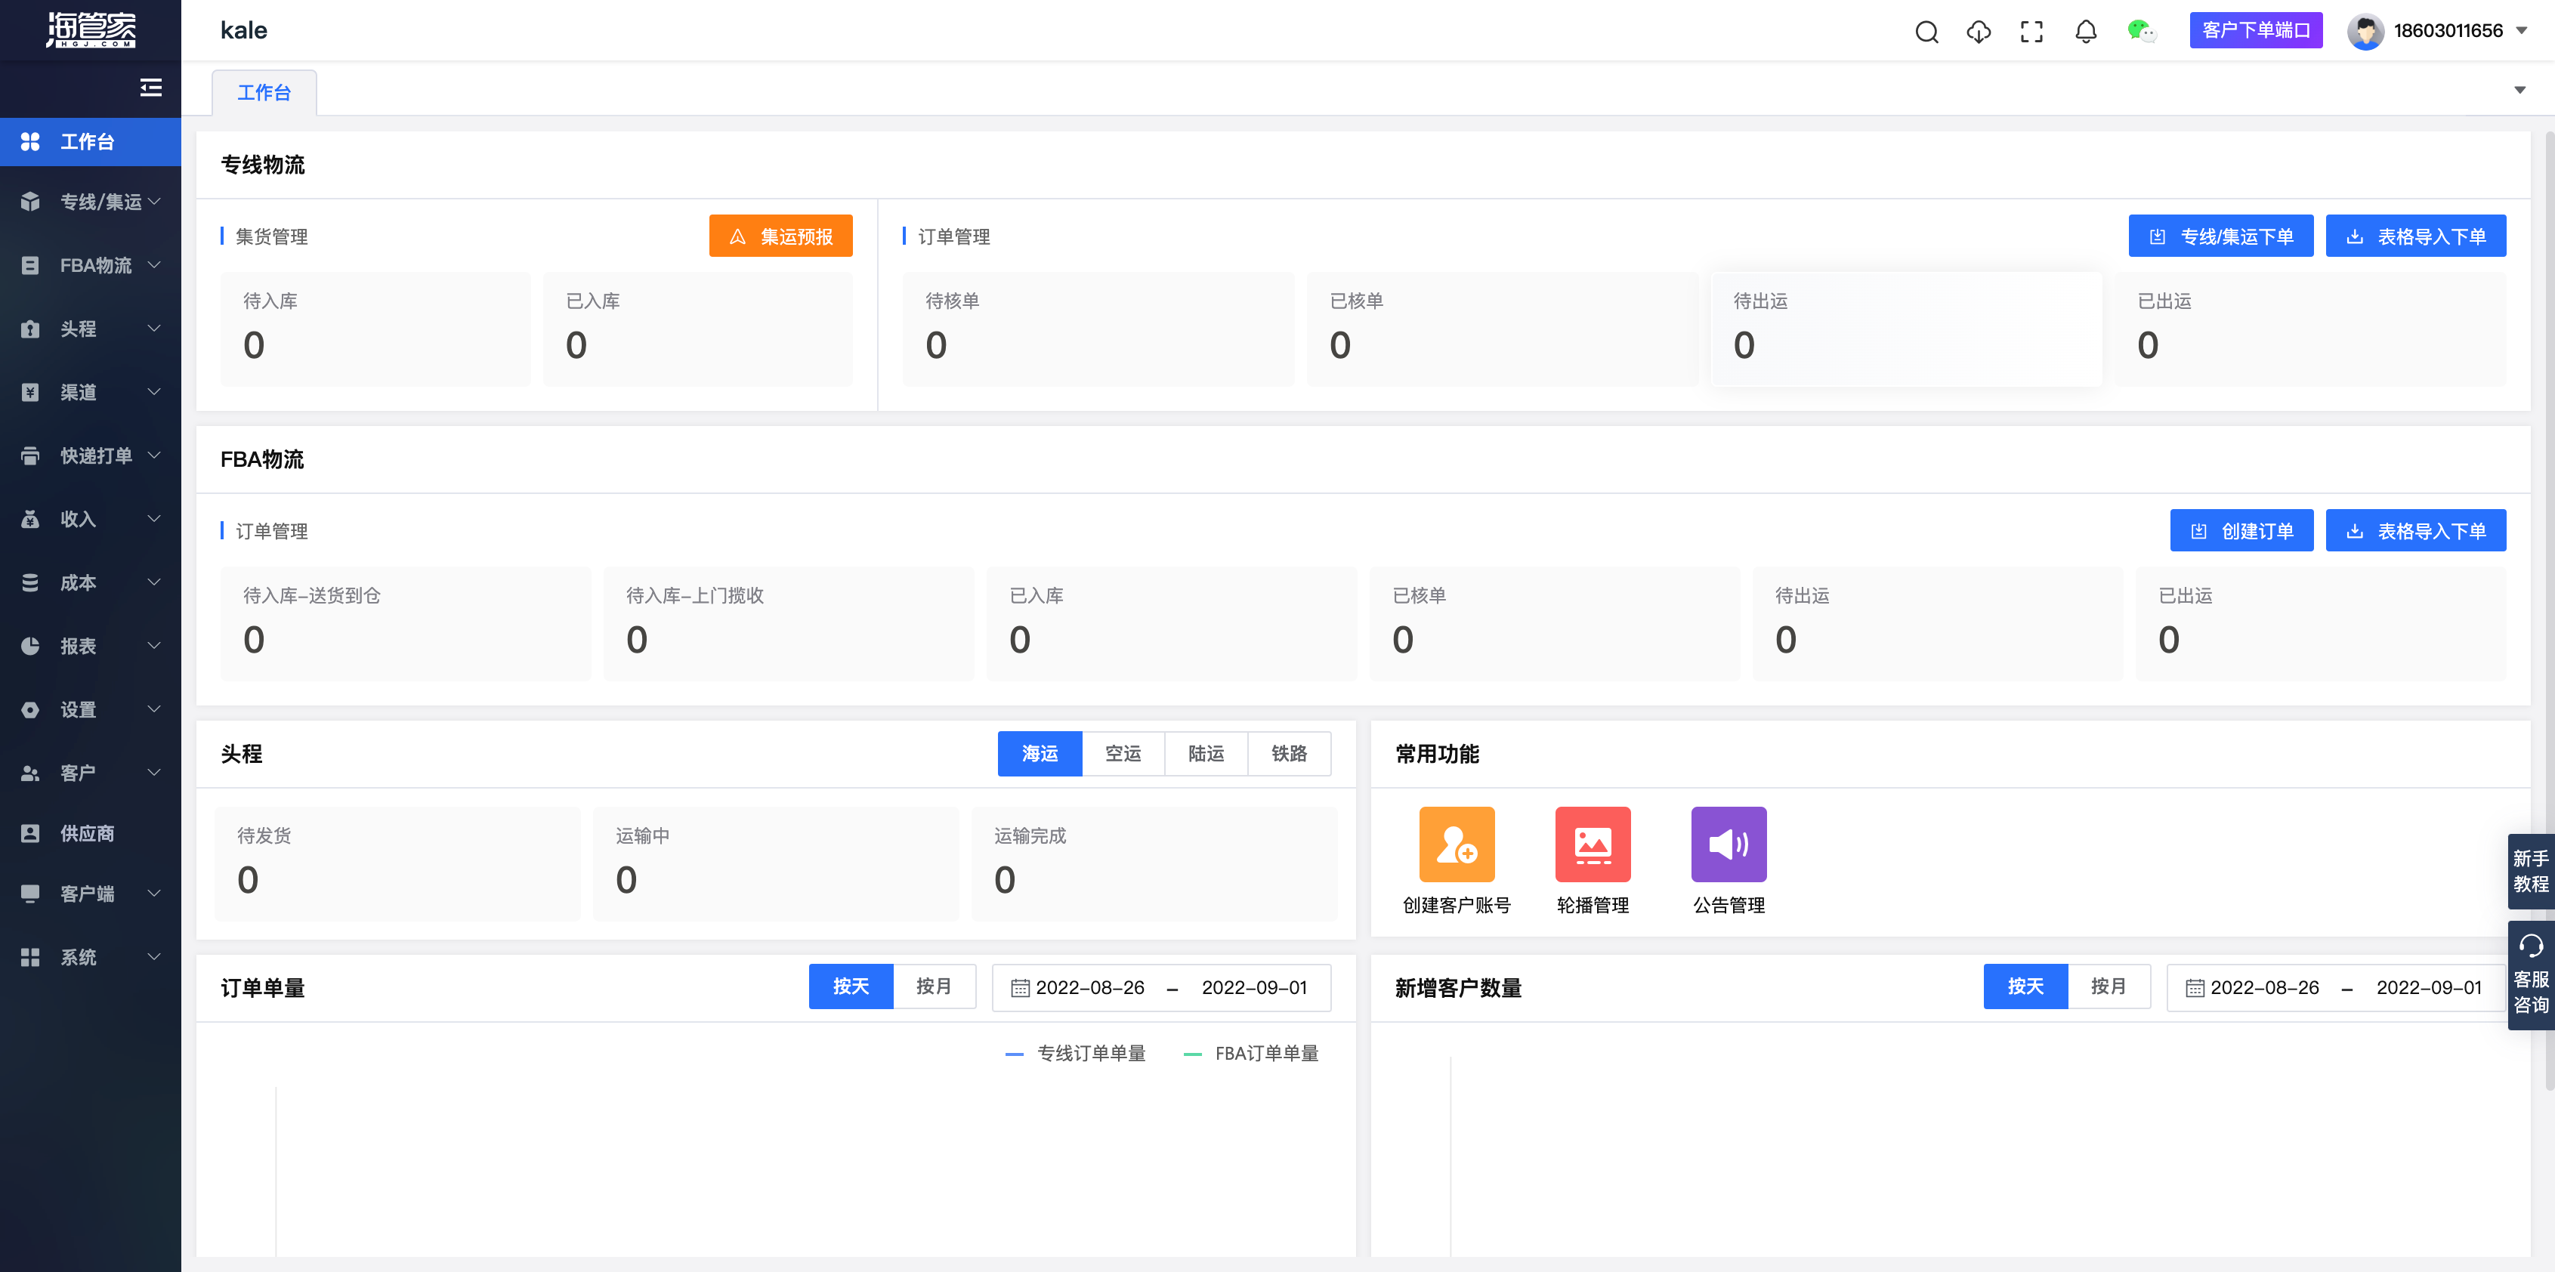2555x1272 pixels.
Task: Click the 快递打单 sidebar printer icon
Action: (x=31, y=456)
